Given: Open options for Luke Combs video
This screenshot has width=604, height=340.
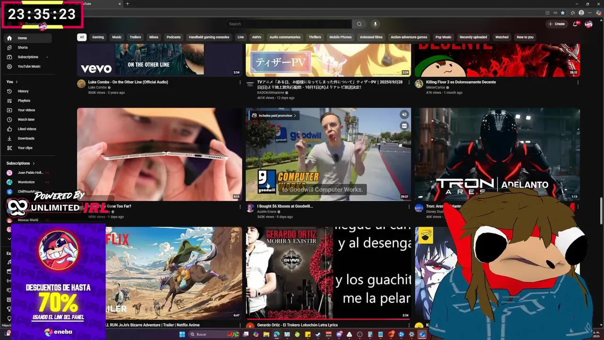Looking at the screenshot, I should [241, 82].
